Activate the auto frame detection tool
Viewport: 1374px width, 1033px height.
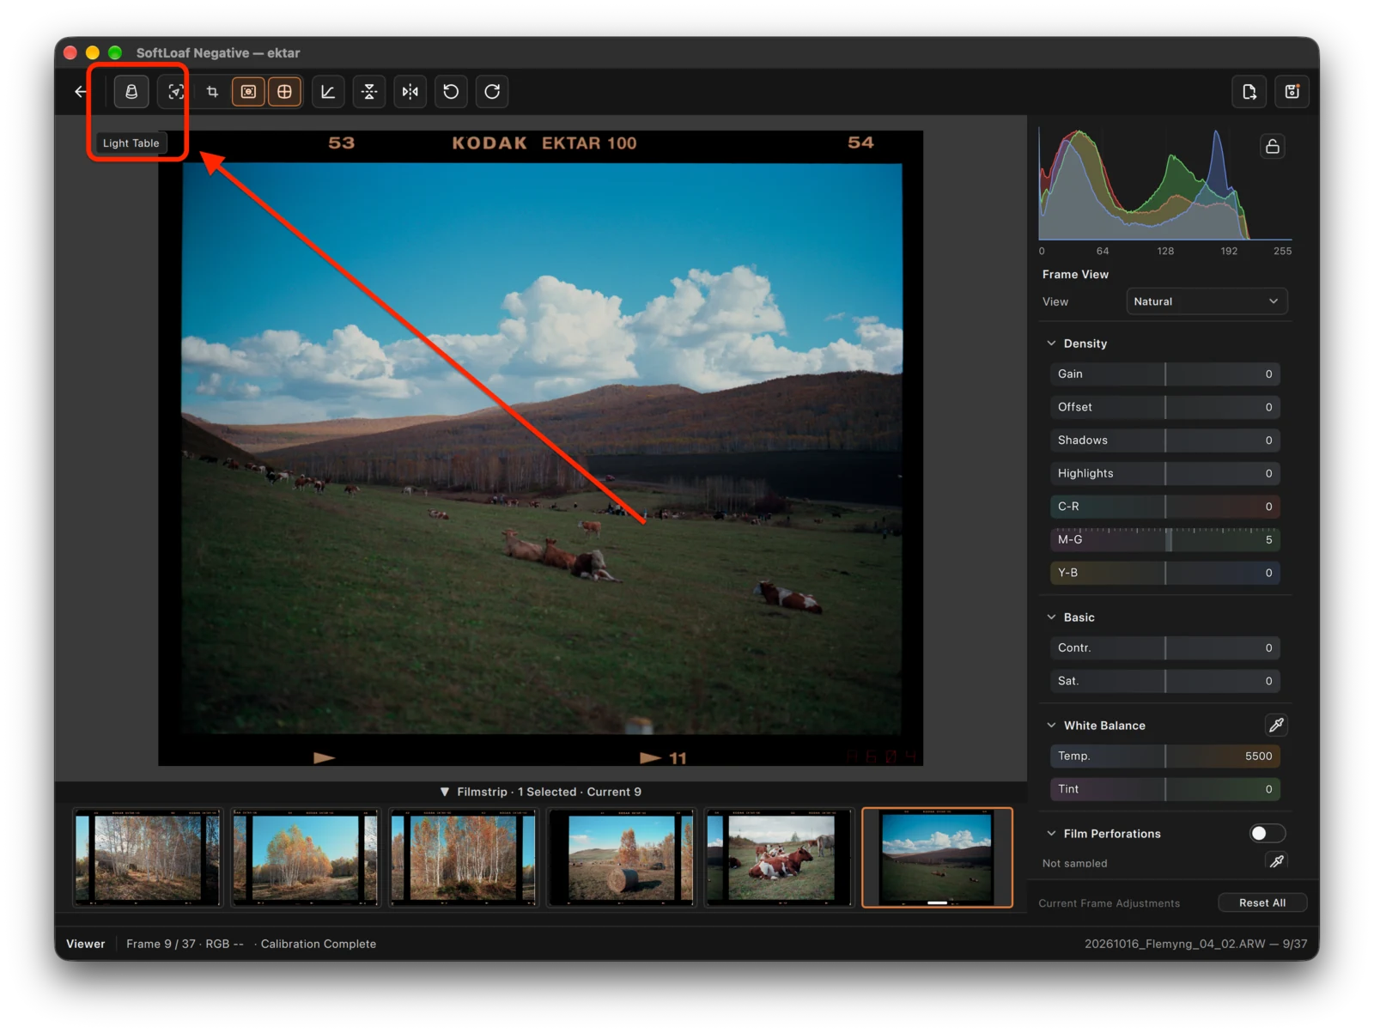pyautogui.click(x=175, y=92)
